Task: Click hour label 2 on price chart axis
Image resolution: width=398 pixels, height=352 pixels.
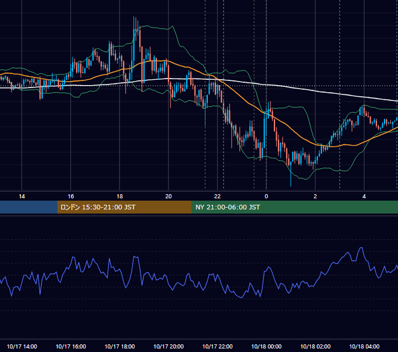Action: pos(315,197)
